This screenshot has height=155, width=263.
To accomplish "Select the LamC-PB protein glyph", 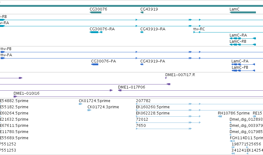I will pyautogui.click(x=244, y=71).
